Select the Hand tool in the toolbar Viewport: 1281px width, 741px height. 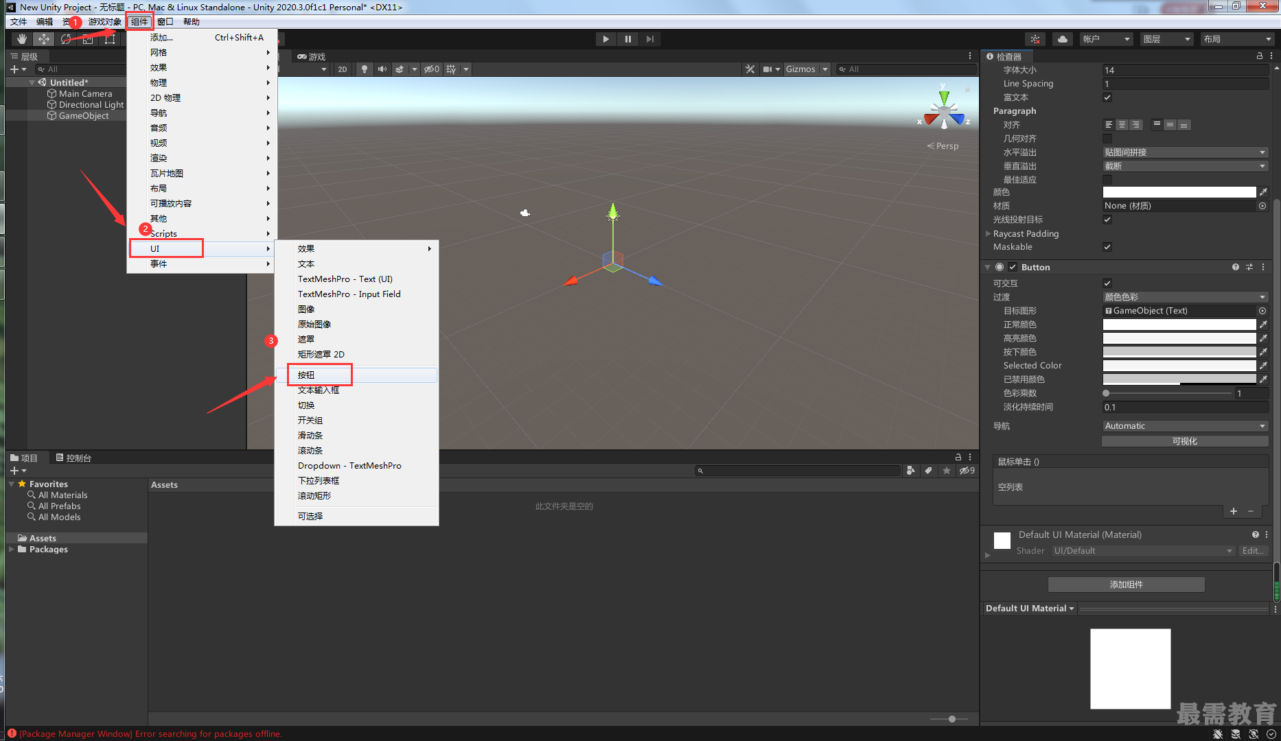pos(22,39)
